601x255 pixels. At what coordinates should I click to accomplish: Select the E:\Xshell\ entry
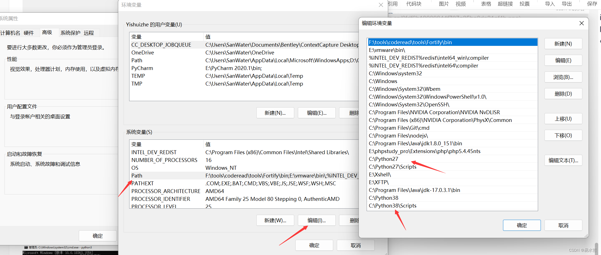(x=452, y=174)
